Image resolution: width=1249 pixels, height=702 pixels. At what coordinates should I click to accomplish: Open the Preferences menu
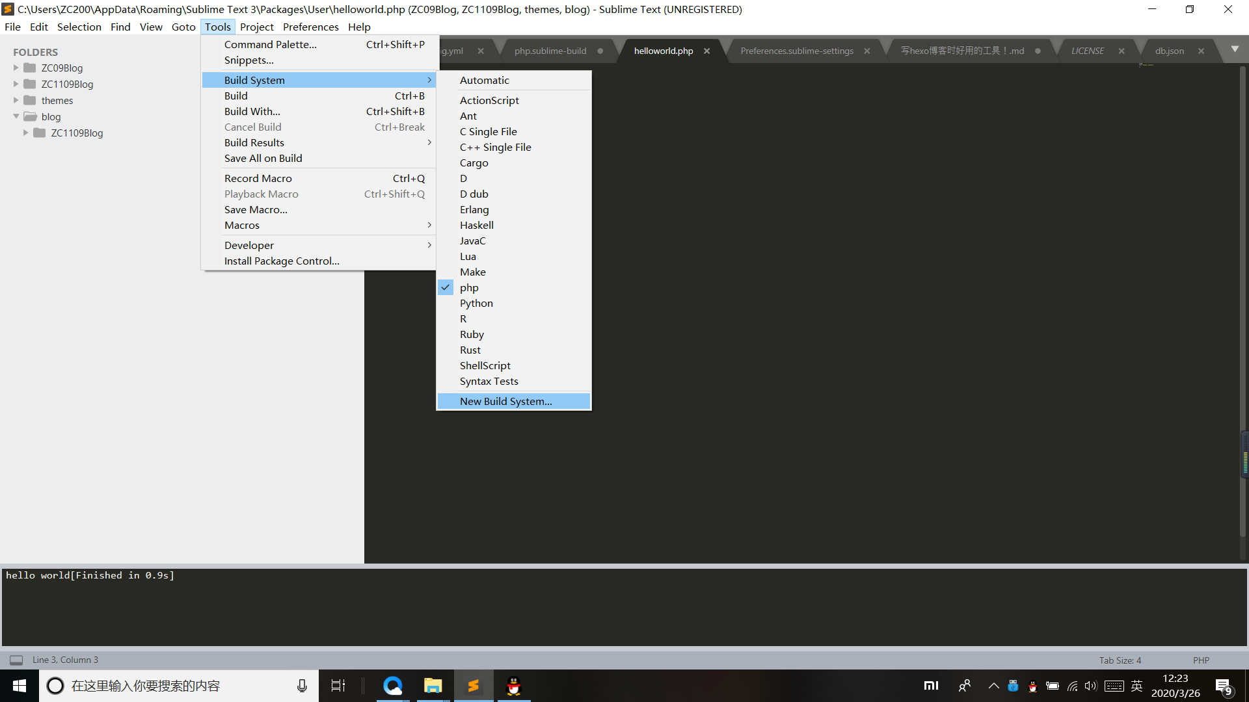click(x=310, y=27)
